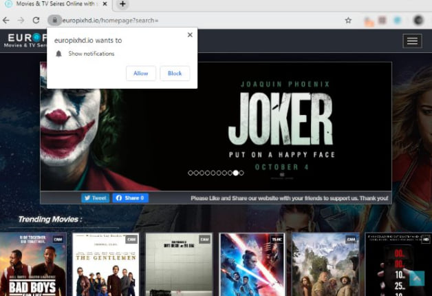Select the eighth carousel dot

[230, 173]
